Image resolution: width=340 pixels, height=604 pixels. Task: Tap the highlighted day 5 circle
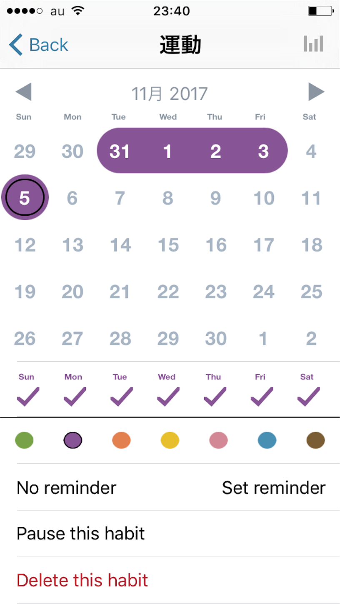[25, 197]
